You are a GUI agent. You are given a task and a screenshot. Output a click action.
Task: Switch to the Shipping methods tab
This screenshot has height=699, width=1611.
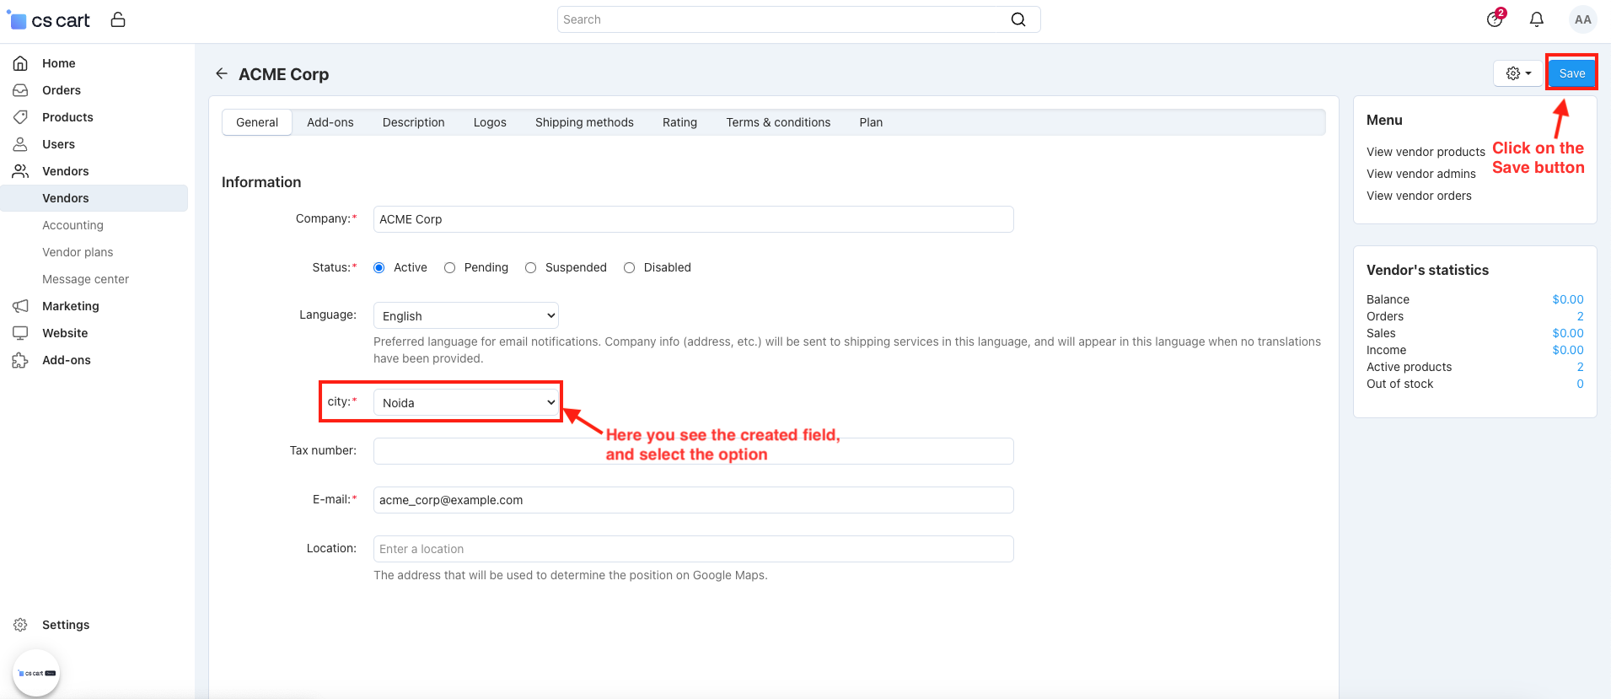584,122
